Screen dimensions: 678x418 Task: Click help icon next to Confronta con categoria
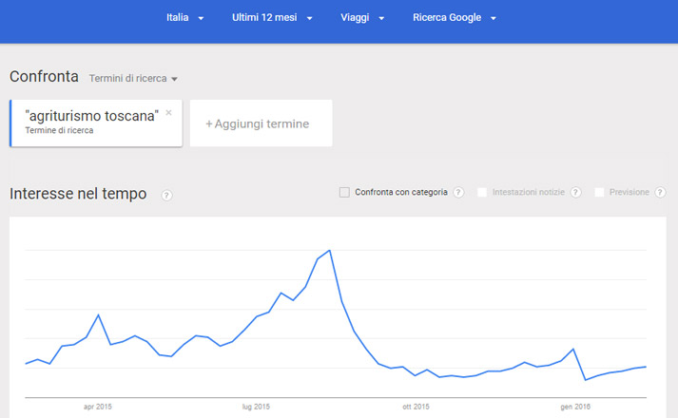pos(458,193)
